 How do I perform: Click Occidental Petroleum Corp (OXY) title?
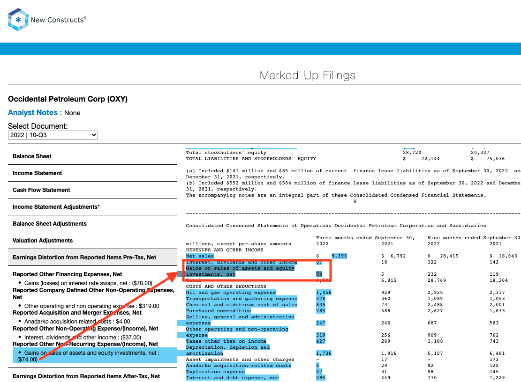(x=68, y=99)
